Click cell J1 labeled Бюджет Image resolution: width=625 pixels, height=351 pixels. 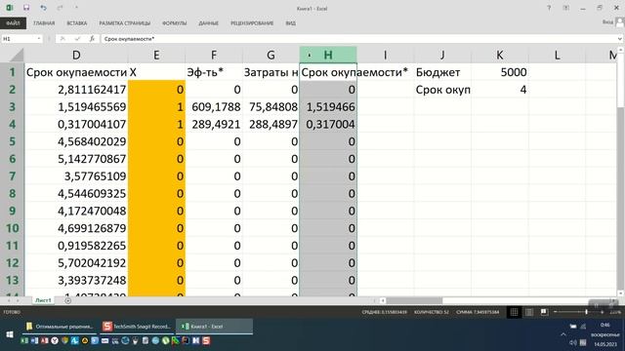tap(442, 72)
